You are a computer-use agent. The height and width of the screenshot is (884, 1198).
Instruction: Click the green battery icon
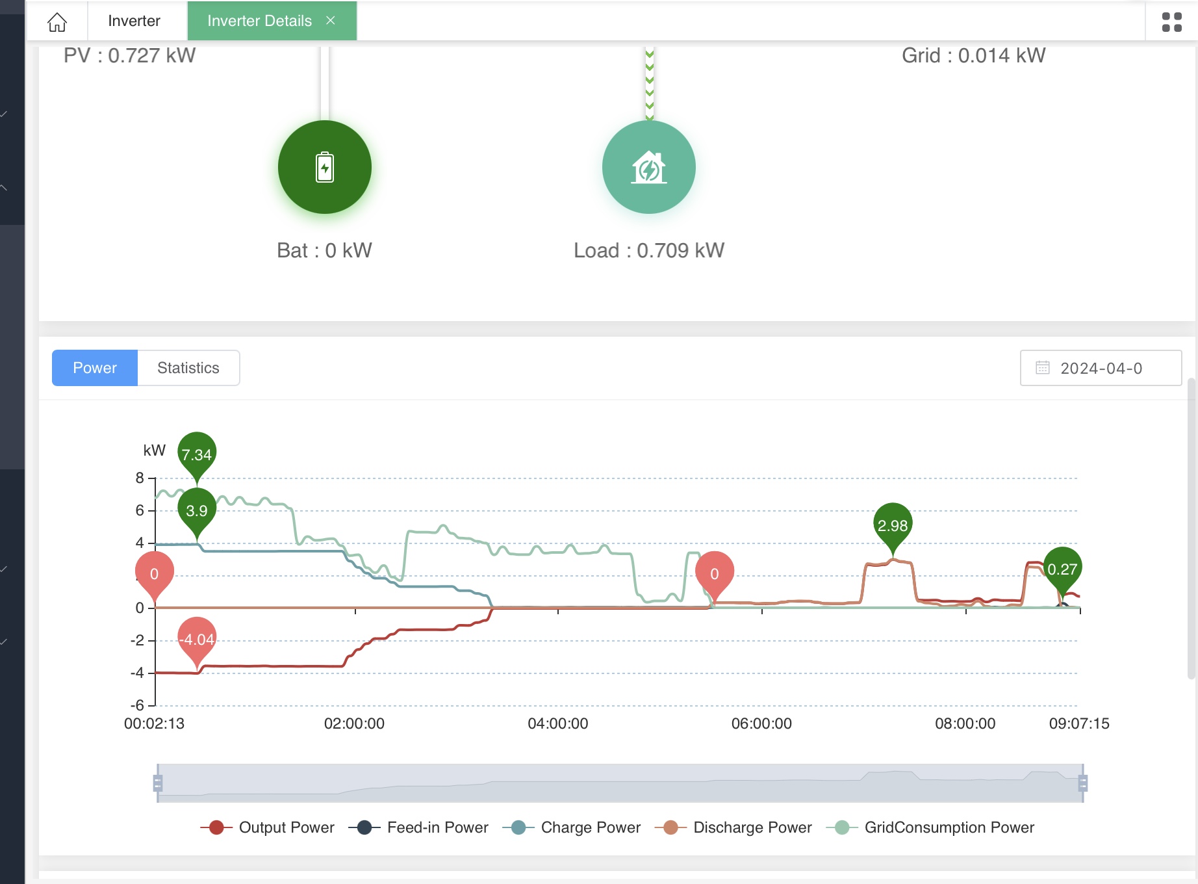324,167
